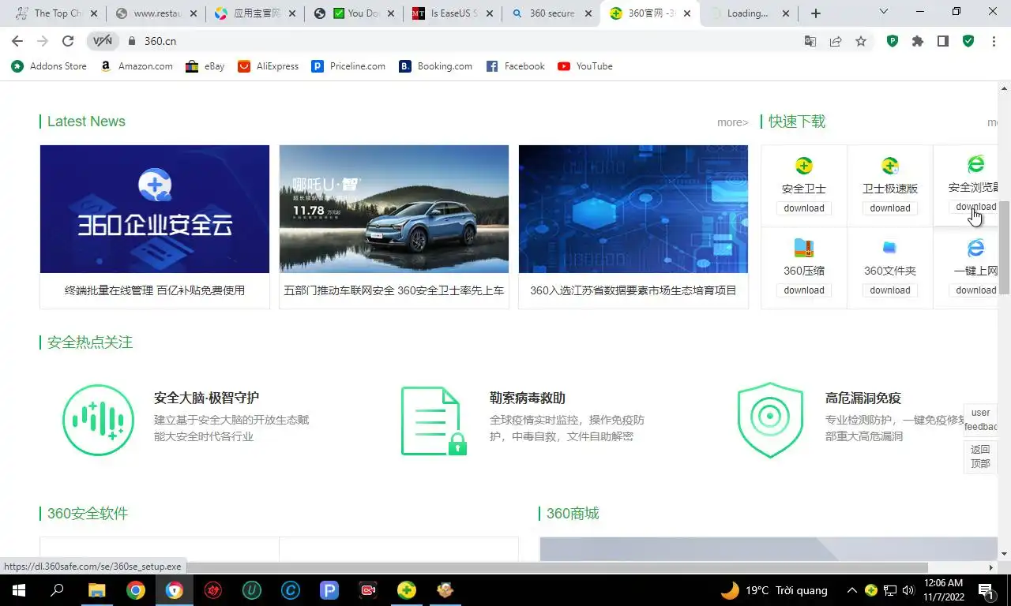
Task: Go back to the previous page
Action: click(x=17, y=41)
